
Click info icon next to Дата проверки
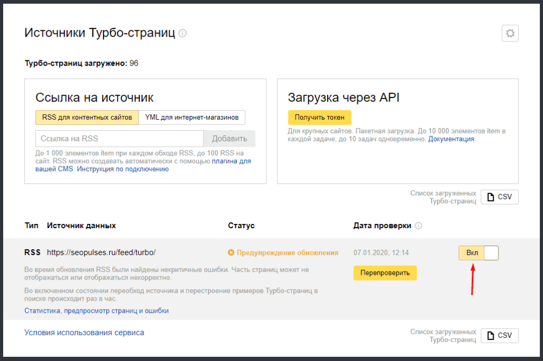(x=418, y=226)
